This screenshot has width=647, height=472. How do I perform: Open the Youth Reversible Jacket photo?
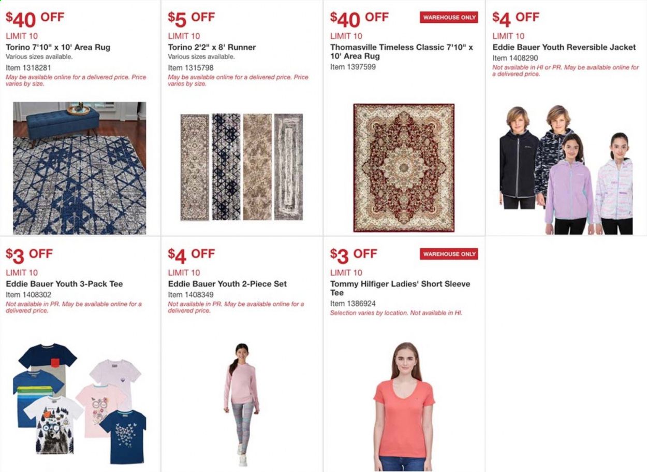point(566,170)
